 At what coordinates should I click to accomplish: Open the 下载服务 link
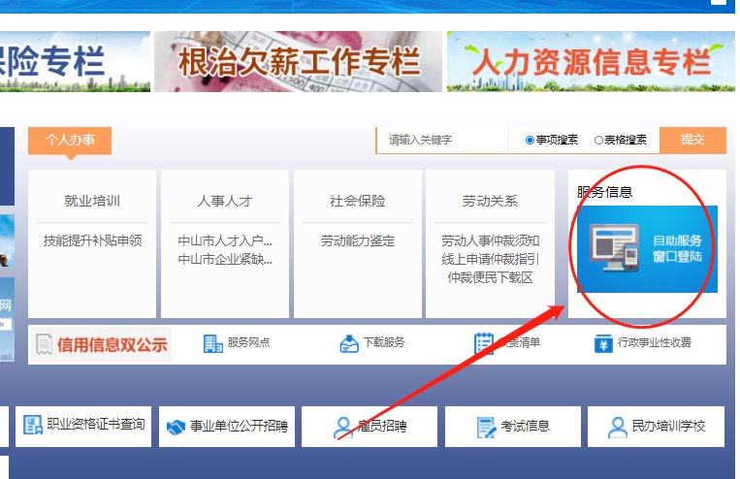tap(384, 342)
